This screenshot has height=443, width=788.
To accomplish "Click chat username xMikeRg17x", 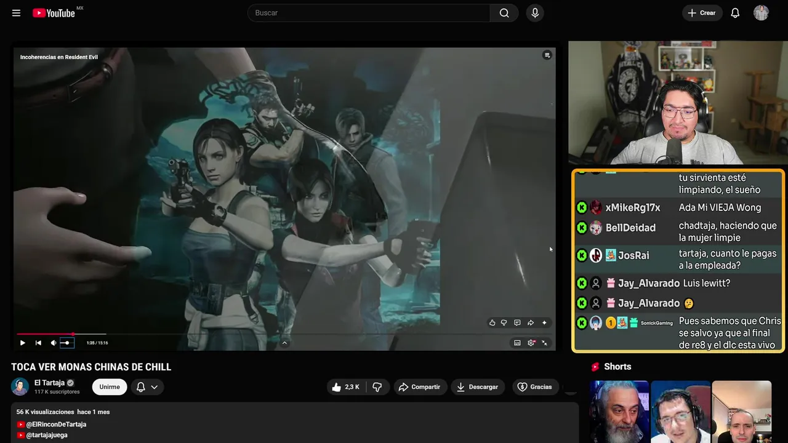I will click(x=633, y=207).
